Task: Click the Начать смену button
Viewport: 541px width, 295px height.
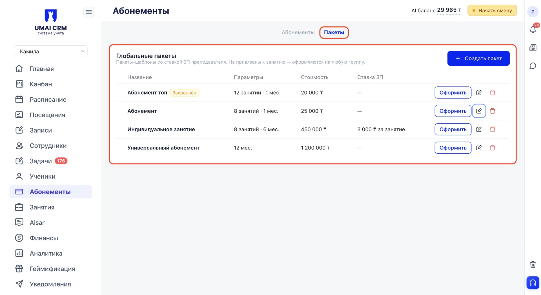Action: pos(492,10)
